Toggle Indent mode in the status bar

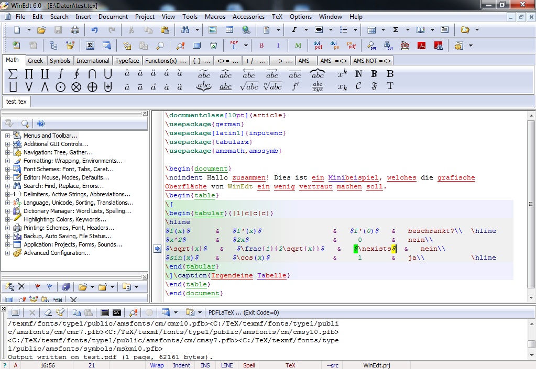click(182, 365)
